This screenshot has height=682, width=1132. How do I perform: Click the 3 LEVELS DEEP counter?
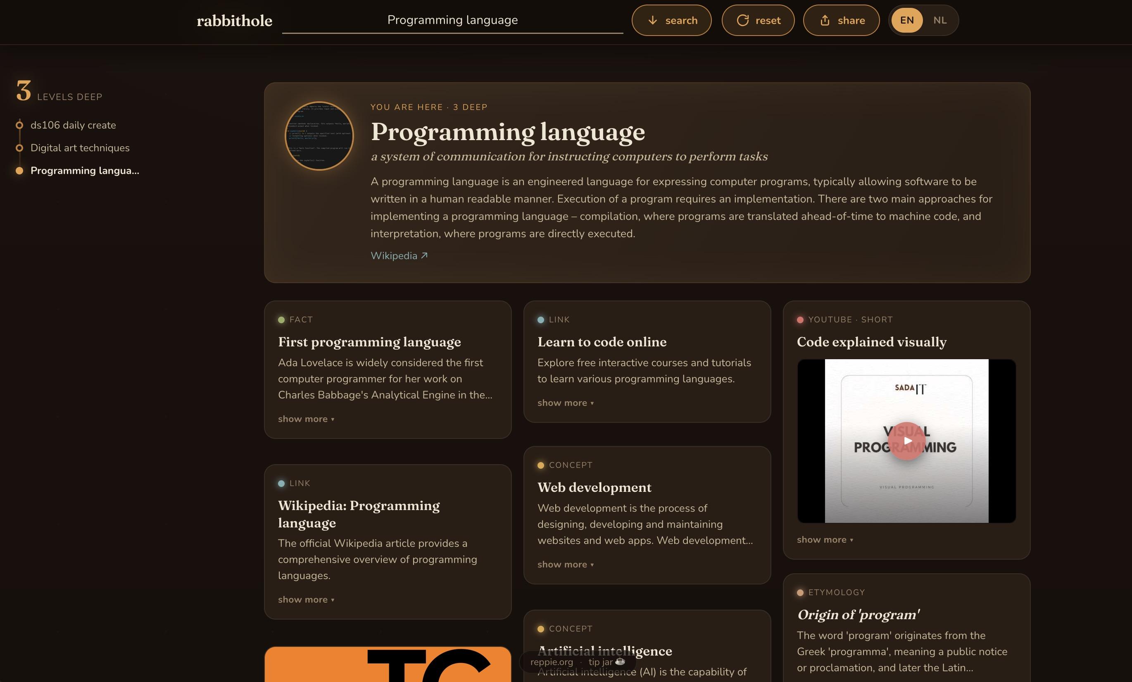coord(59,91)
